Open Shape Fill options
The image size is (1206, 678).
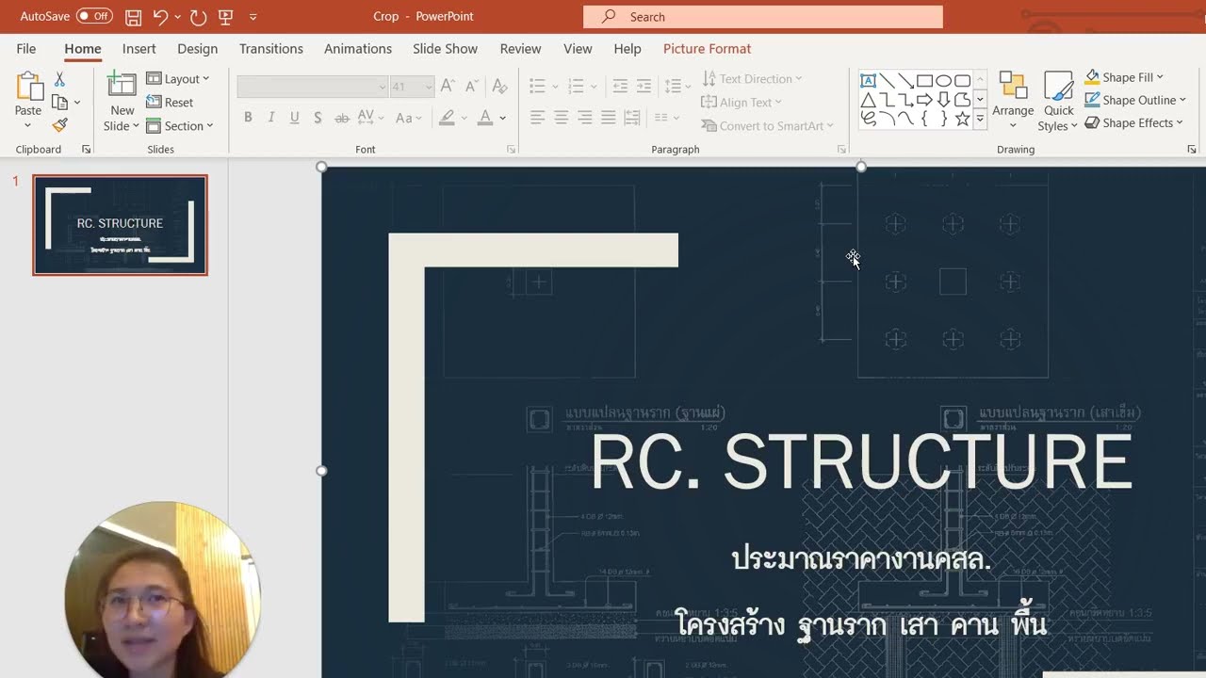pos(1124,77)
